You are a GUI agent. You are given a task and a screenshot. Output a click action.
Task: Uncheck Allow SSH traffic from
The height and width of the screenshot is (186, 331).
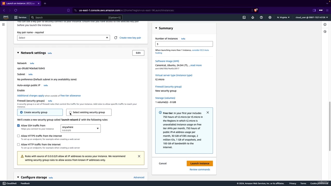pyautogui.click(x=18, y=126)
